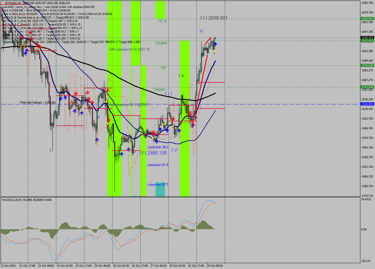
Task: Click the 'FSB-HighToBreak | 2526.881' label
Action: pyautogui.click(x=37, y=103)
